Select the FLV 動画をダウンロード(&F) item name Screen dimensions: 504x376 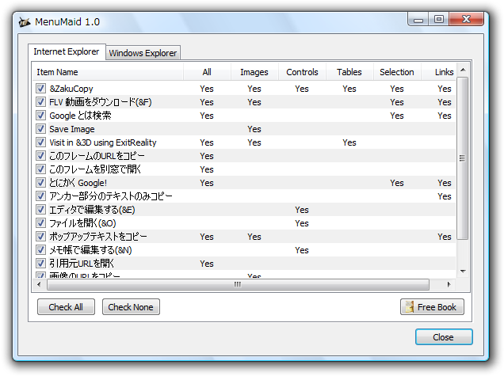click(x=101, y=102)
